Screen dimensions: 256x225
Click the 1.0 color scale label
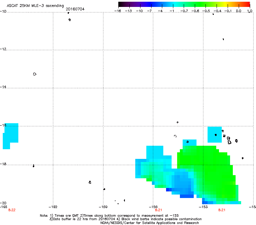pyautogui.click(x=250, y=11)
